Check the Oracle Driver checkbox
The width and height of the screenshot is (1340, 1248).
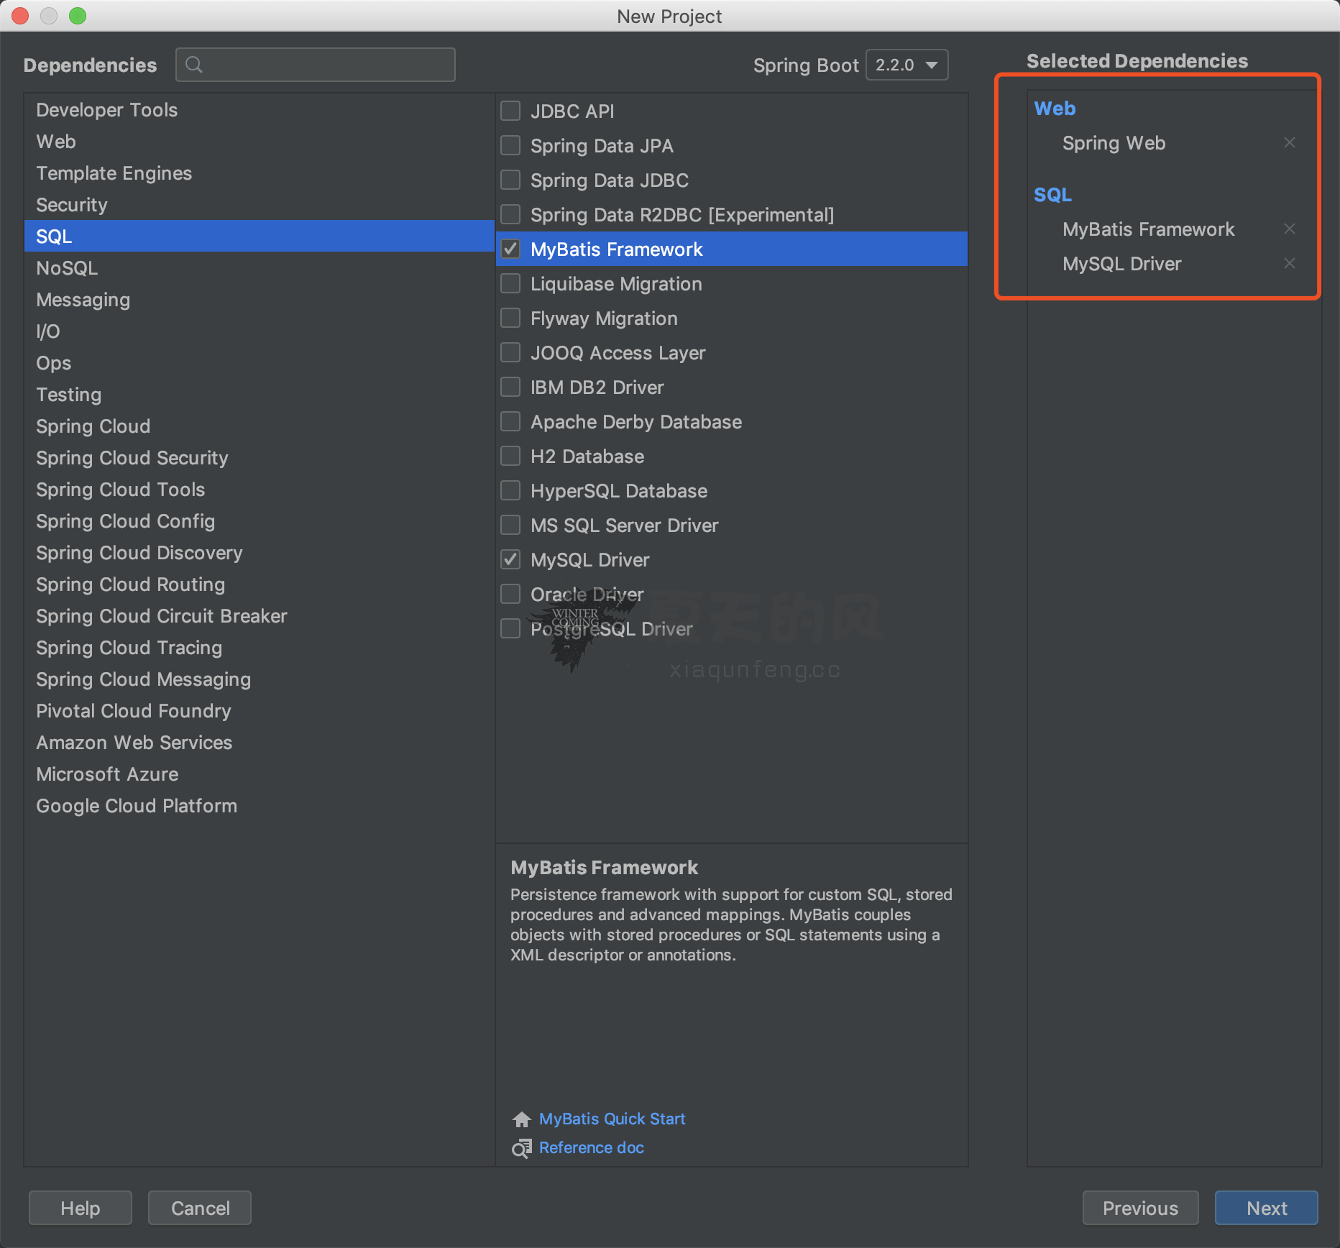click(x=510, y=594)
